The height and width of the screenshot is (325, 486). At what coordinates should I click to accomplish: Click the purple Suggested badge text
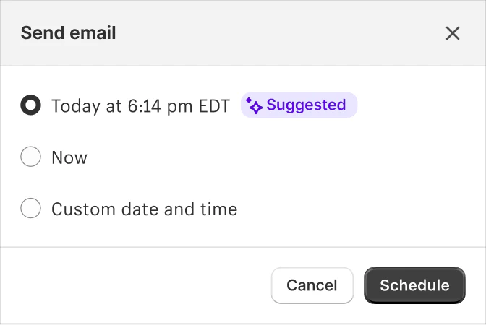pyautogui.click(x=306, y=105)
